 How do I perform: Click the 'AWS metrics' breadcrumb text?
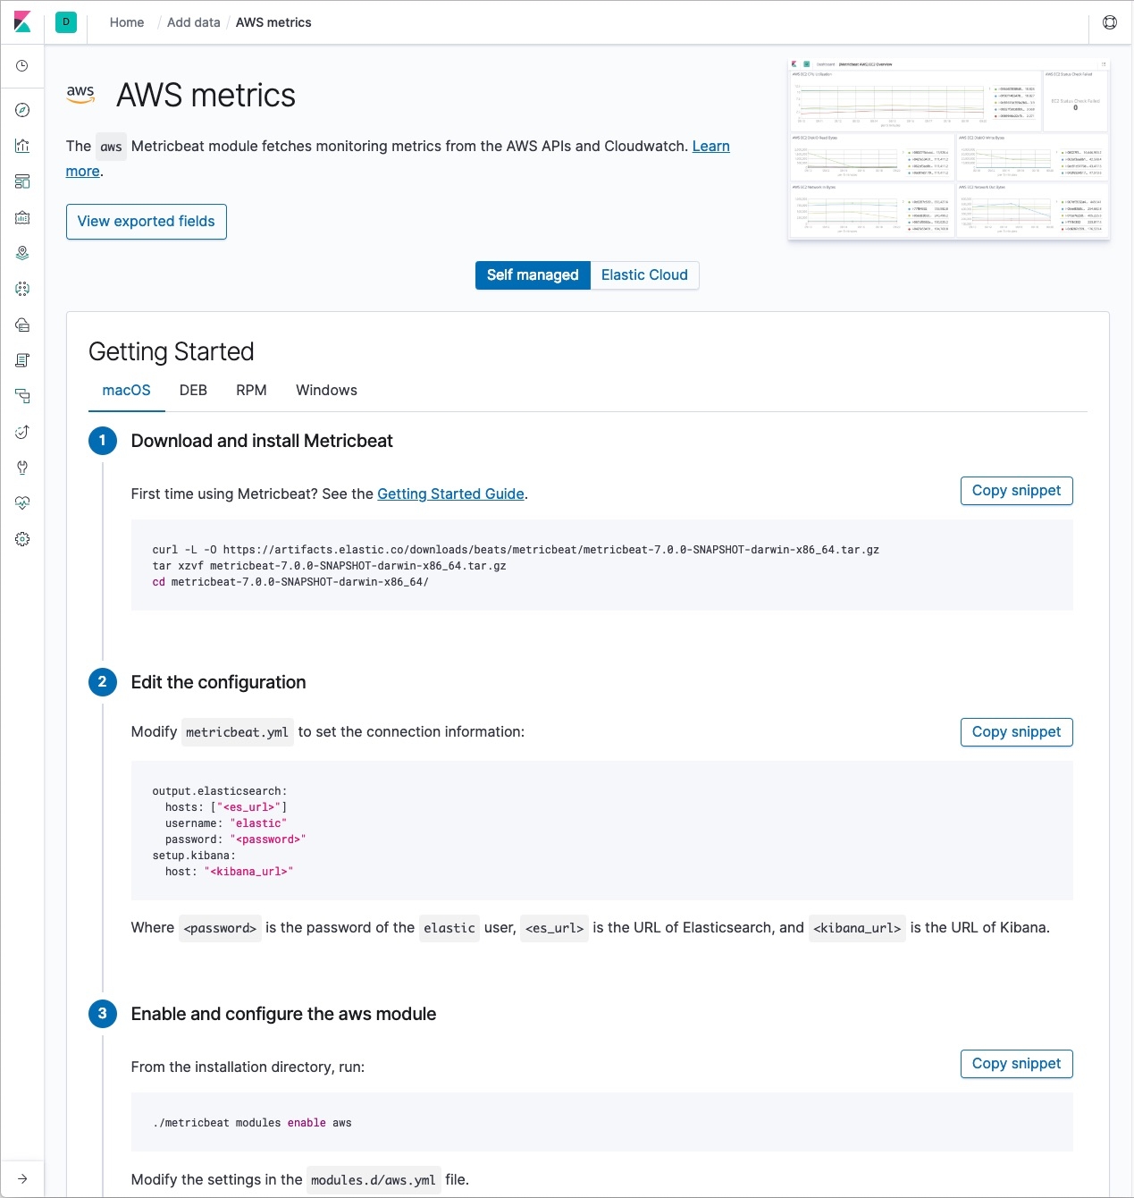(273, 22)
